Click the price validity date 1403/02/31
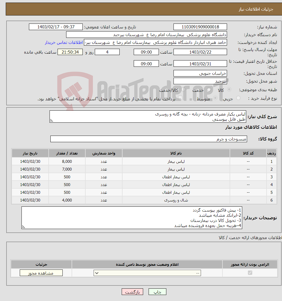Screen dimensions: 282x301 click(200, 64)
